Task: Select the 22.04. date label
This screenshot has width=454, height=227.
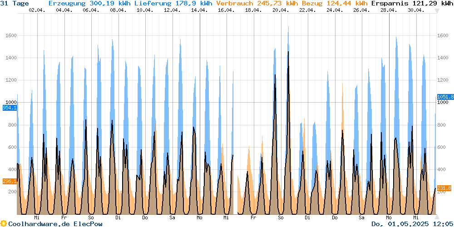Action: point(308,10)
